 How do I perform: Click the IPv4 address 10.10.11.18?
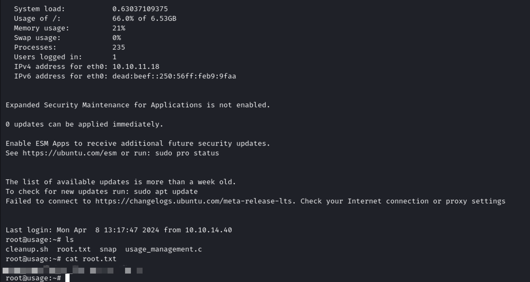pyautogui.click(x=136, y=67)
